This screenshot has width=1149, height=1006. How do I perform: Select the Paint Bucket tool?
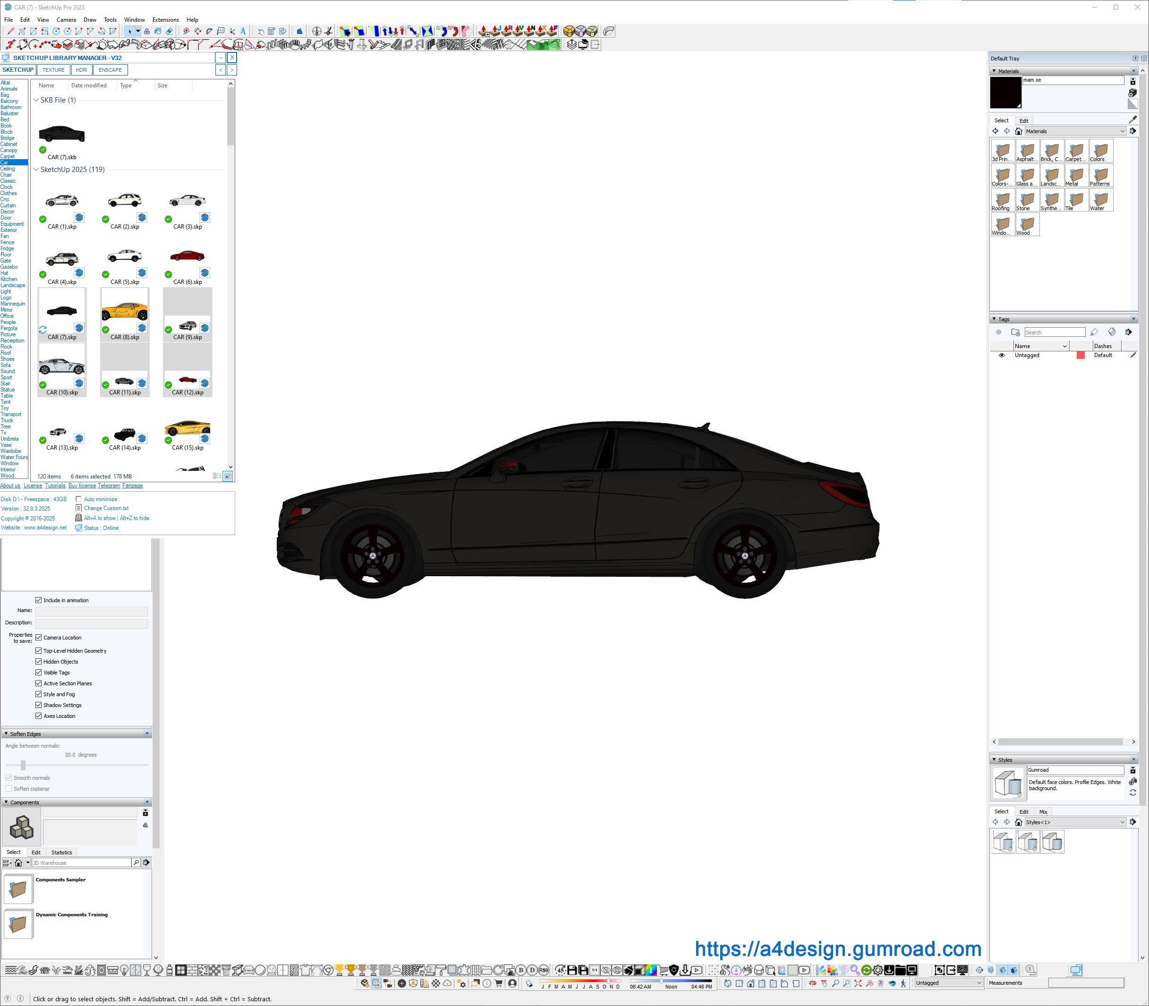click(158, 32)
